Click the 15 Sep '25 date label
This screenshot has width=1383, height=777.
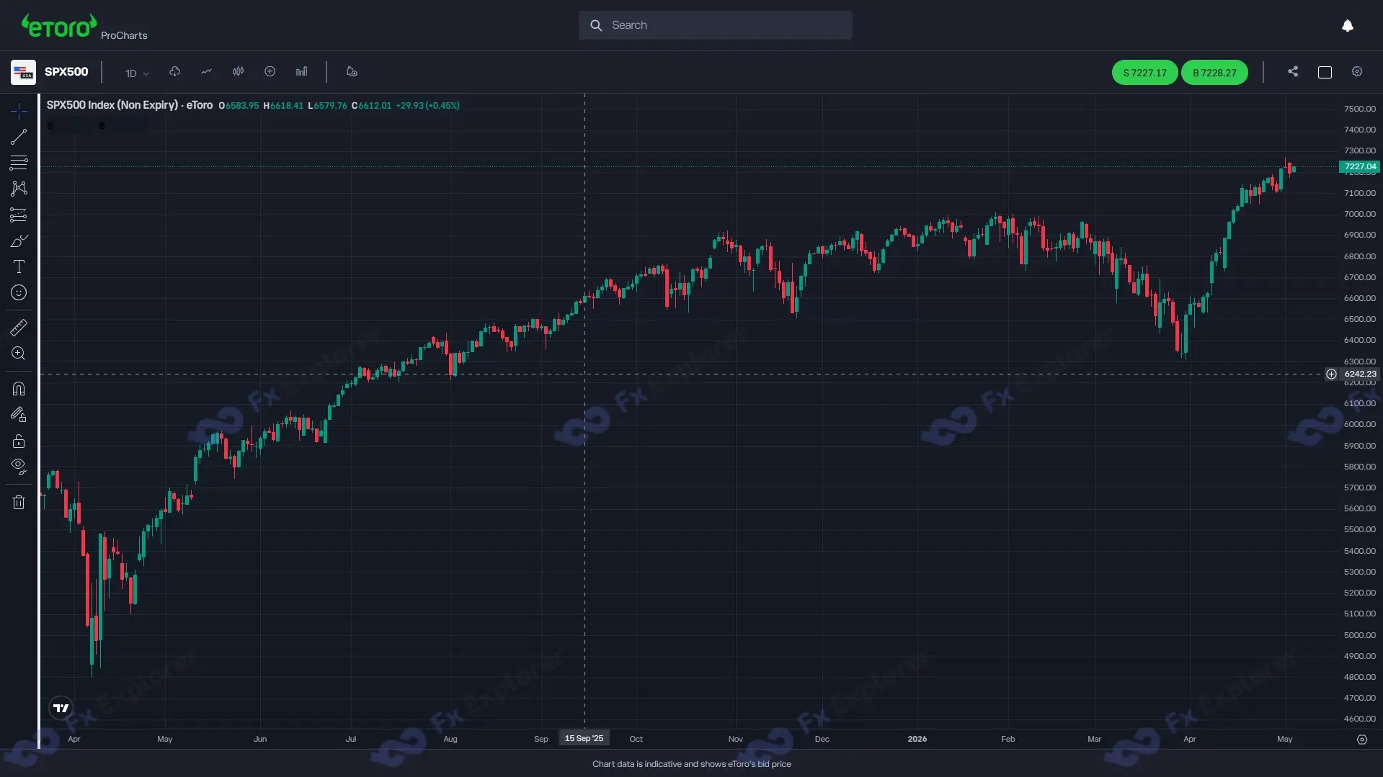(x=584, y=739)
